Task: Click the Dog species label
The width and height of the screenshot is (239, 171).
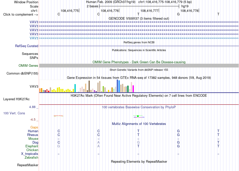Action: pos(35,143)
